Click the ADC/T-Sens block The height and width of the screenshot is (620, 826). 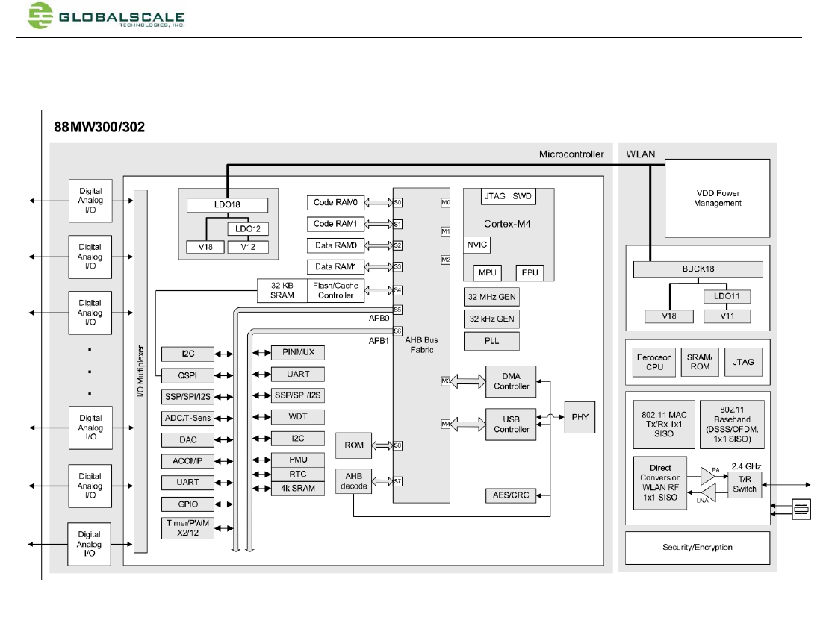(x=187, y=419)
